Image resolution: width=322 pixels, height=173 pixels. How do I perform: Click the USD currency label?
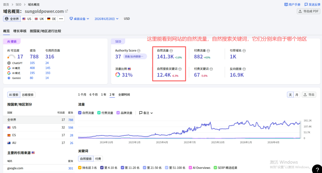pos(127,19)
